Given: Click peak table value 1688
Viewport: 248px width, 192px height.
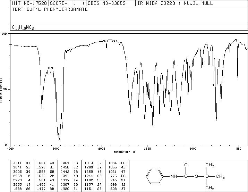Looking at the screenshot, I should [17, 189].
